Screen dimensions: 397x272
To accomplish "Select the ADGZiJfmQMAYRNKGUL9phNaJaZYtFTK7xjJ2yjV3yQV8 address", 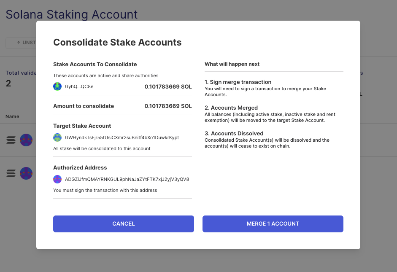I will (127, 179).
